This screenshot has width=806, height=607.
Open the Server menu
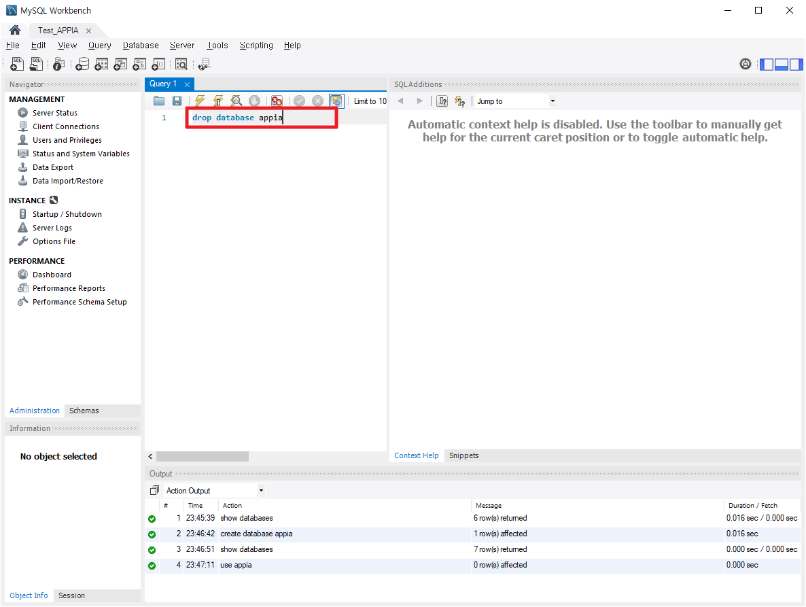(183, 46)
